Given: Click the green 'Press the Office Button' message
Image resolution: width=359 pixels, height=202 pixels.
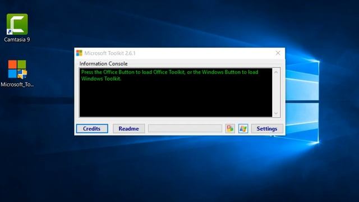Looking at the screenshot, I should [x=169, y=75].
